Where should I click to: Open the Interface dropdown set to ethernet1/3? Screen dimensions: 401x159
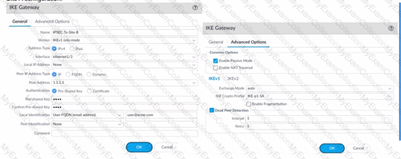click(125, 57)
